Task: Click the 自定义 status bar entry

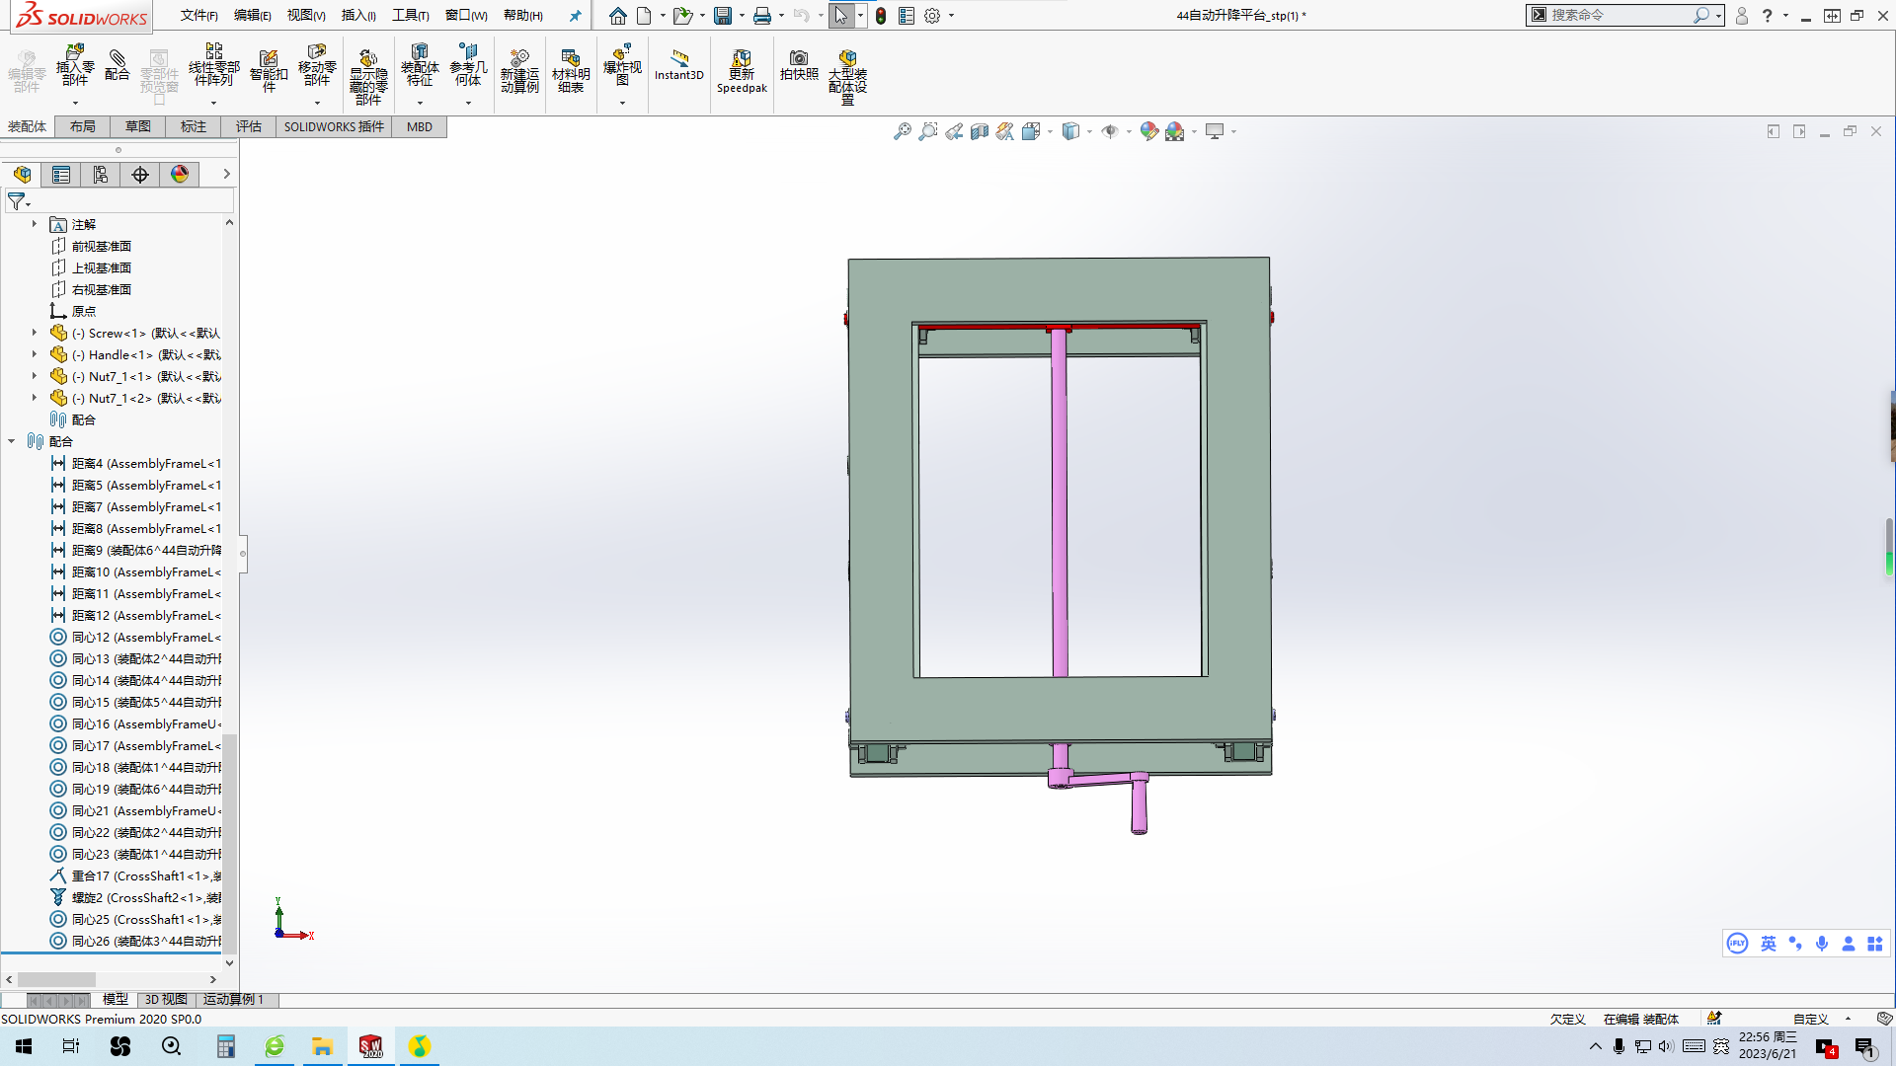Action: (1811, 1019)
